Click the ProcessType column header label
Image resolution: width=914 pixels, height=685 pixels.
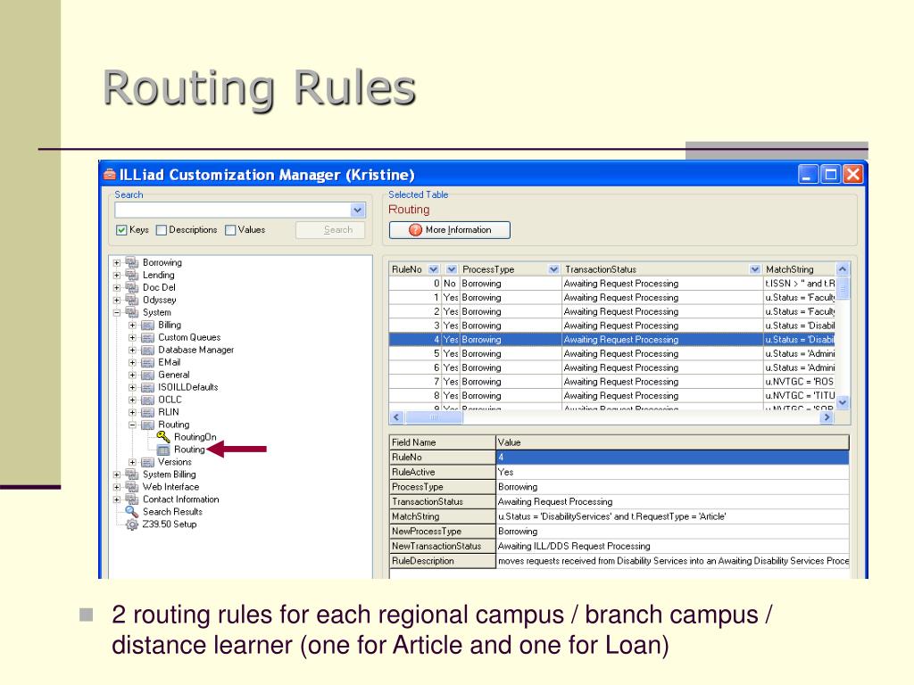pos(488,269)
